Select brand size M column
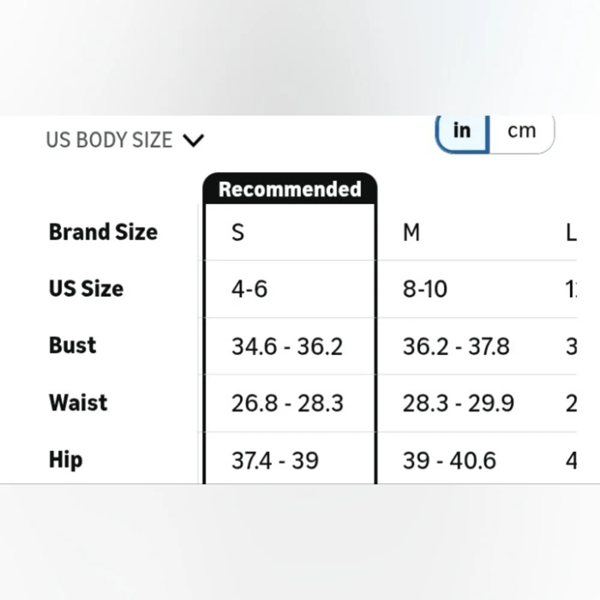The width and height of the screenshot is (600, 600). [x=411, y=232]
